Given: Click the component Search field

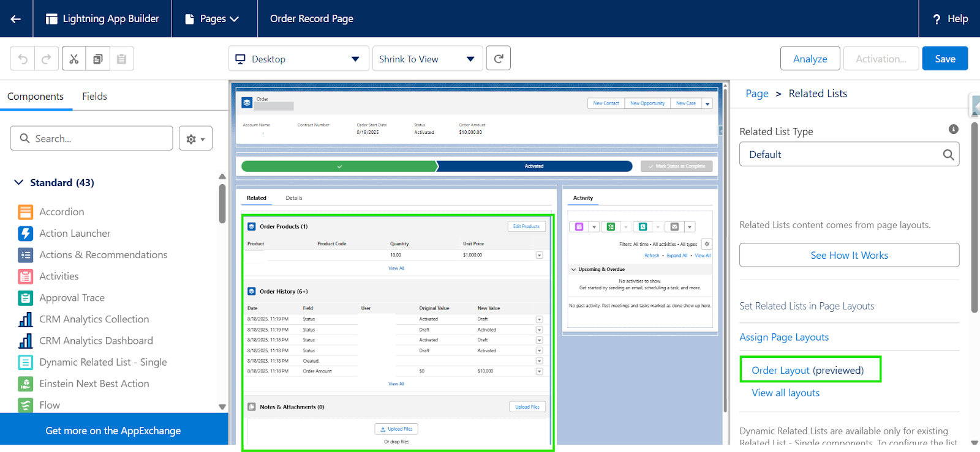Looking at the screenshot, I should [92, 139].
